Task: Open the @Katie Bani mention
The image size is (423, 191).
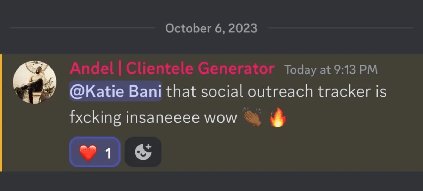Action: [x=116, y=91]
